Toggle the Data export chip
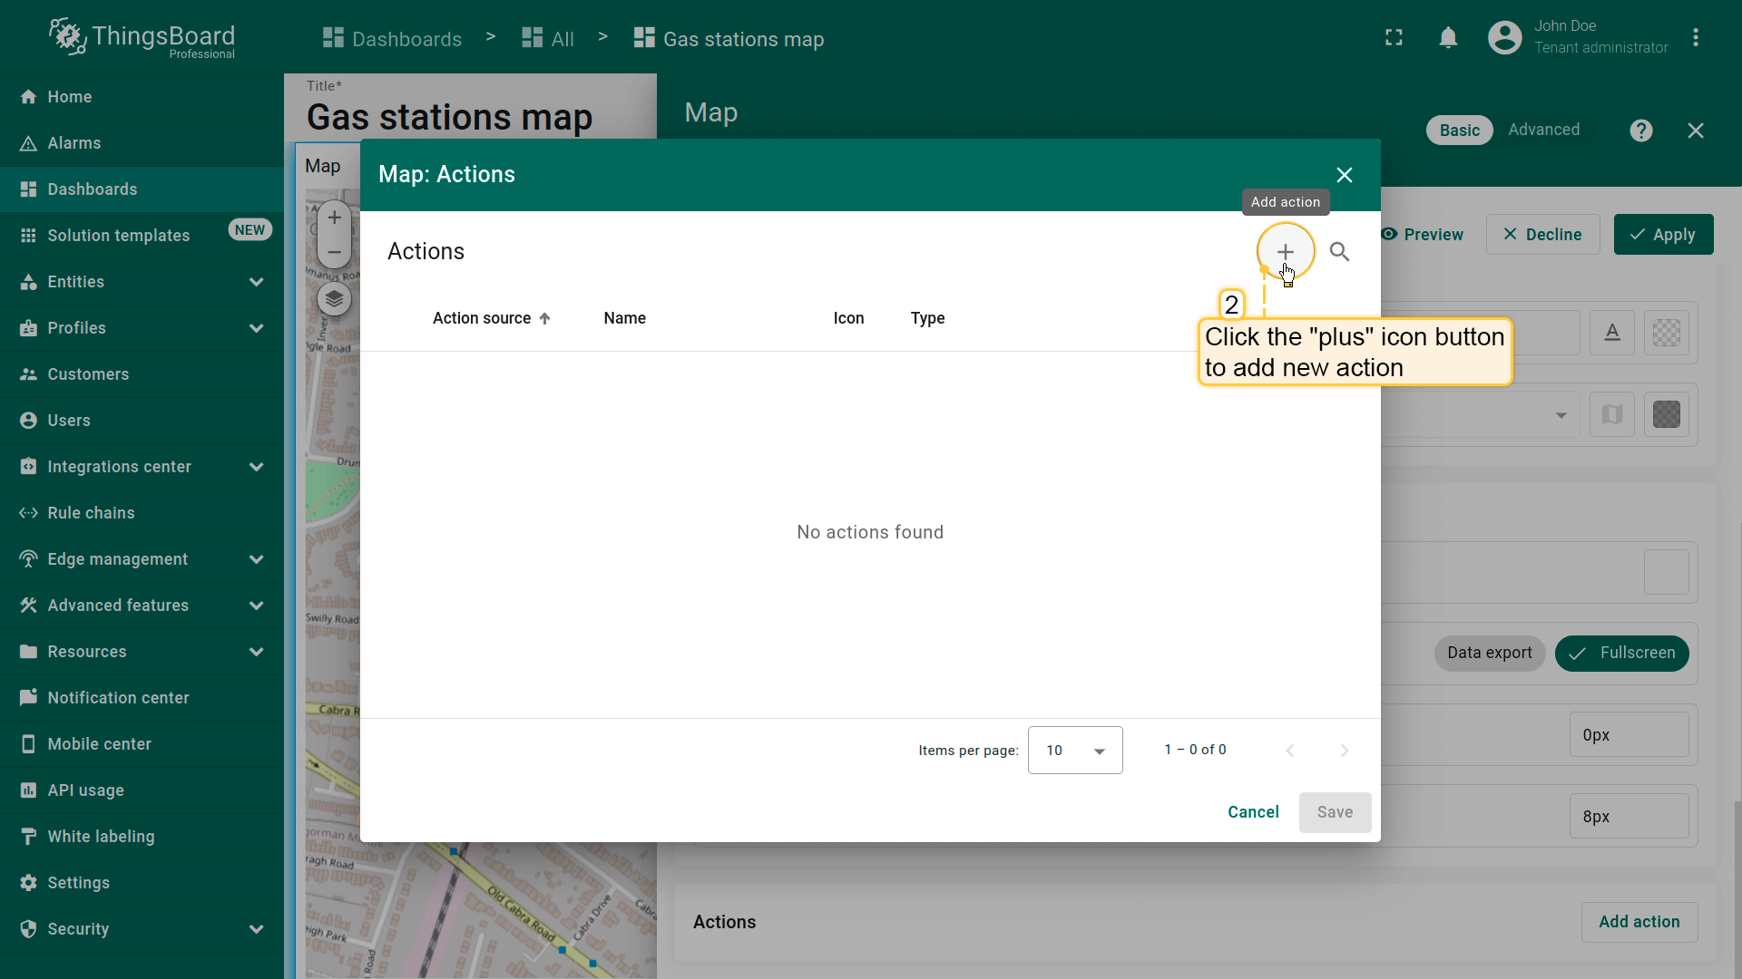This screenshot has width=1742, height=979. coord(1489,653)
